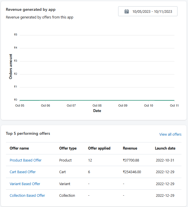Click the ₹254346.00 revenue cell
This screenshot has width=188, height=207.
[132, 172]
